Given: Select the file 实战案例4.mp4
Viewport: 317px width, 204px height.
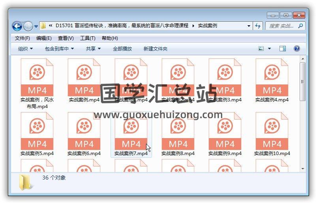Looking at the screenshot, I should [272, 80].
